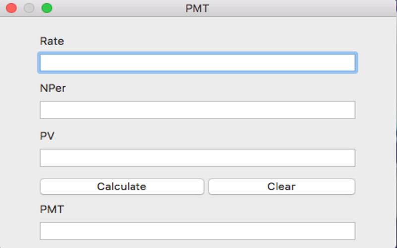Select the PV input field
Viewport: 397px width, 248px height.
point(198,158)
